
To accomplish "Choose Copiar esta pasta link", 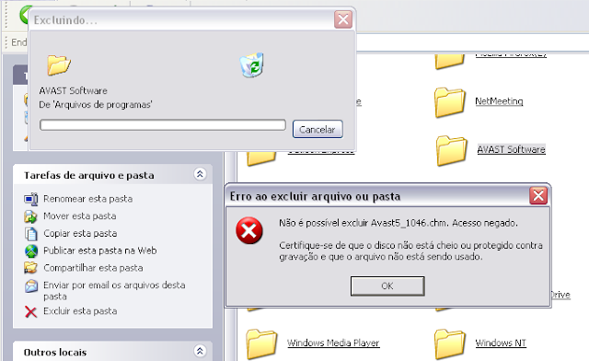I will pyautogui.click(x=80, y=234).
